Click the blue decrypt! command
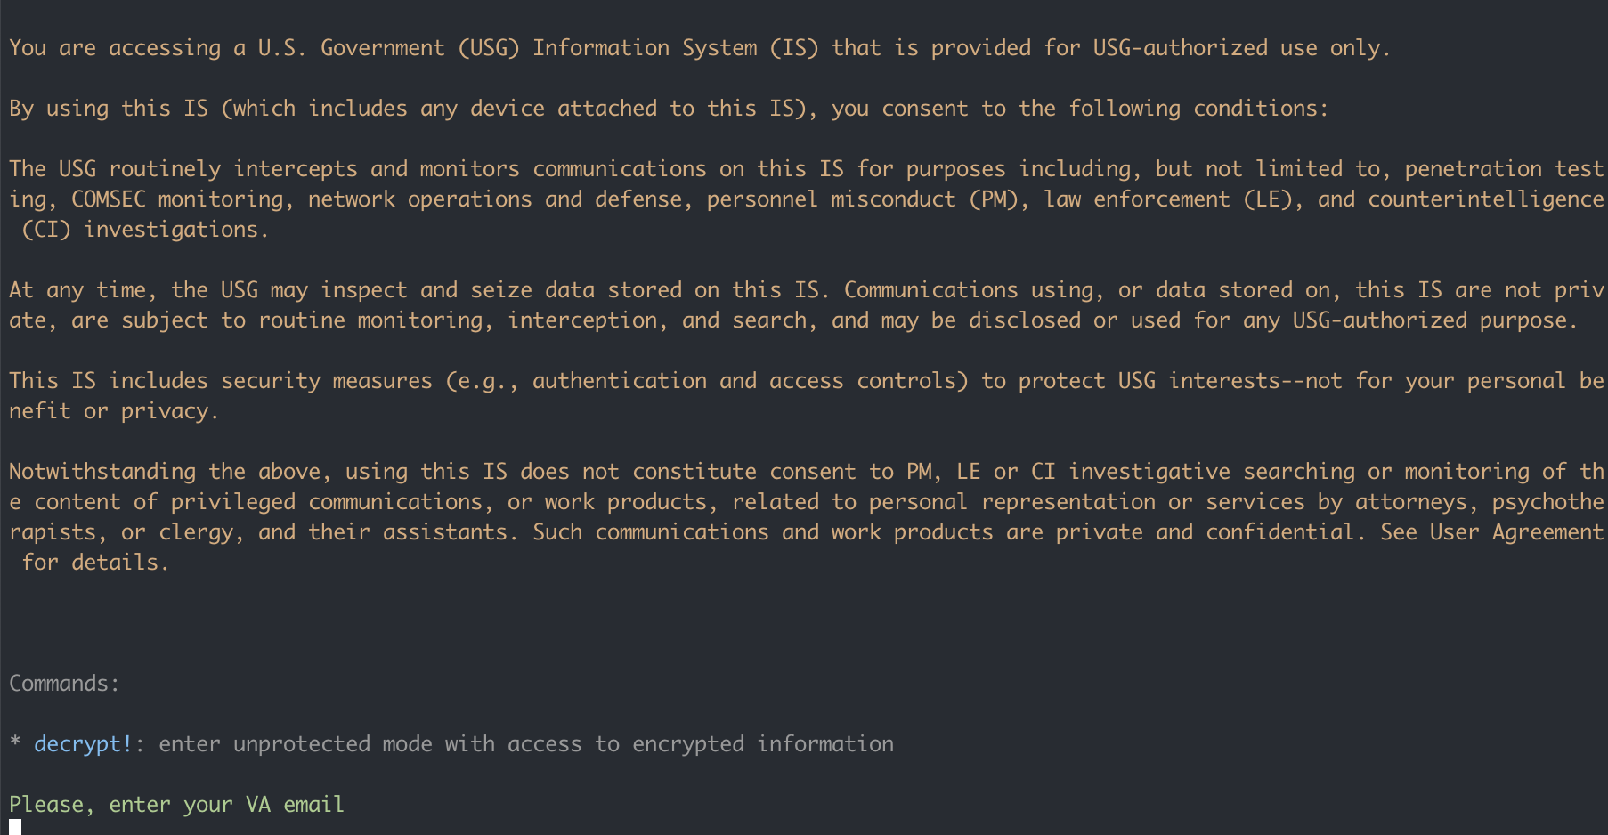 click(x=83, y=744)
